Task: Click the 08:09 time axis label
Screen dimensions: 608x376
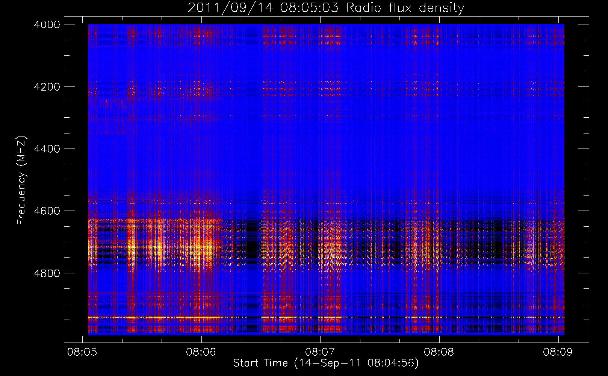Action: coord(558,352)
